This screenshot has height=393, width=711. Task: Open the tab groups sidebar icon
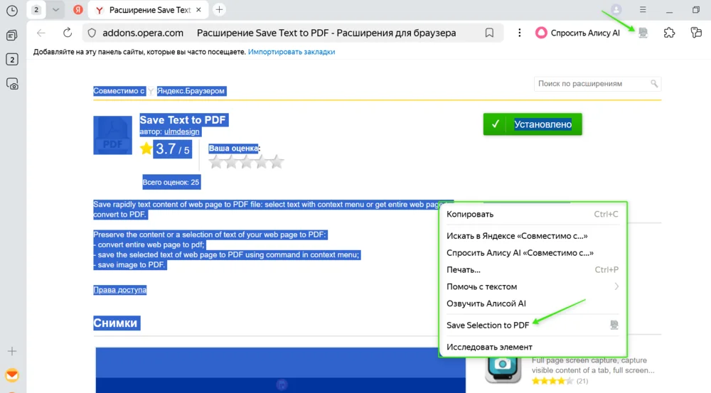[12, 36]
